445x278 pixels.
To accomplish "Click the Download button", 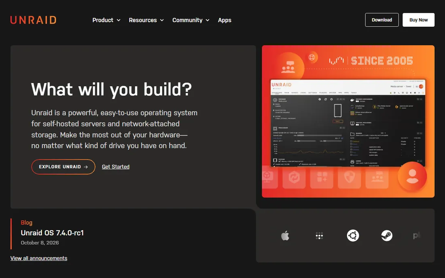I will [x=382, y=20].
